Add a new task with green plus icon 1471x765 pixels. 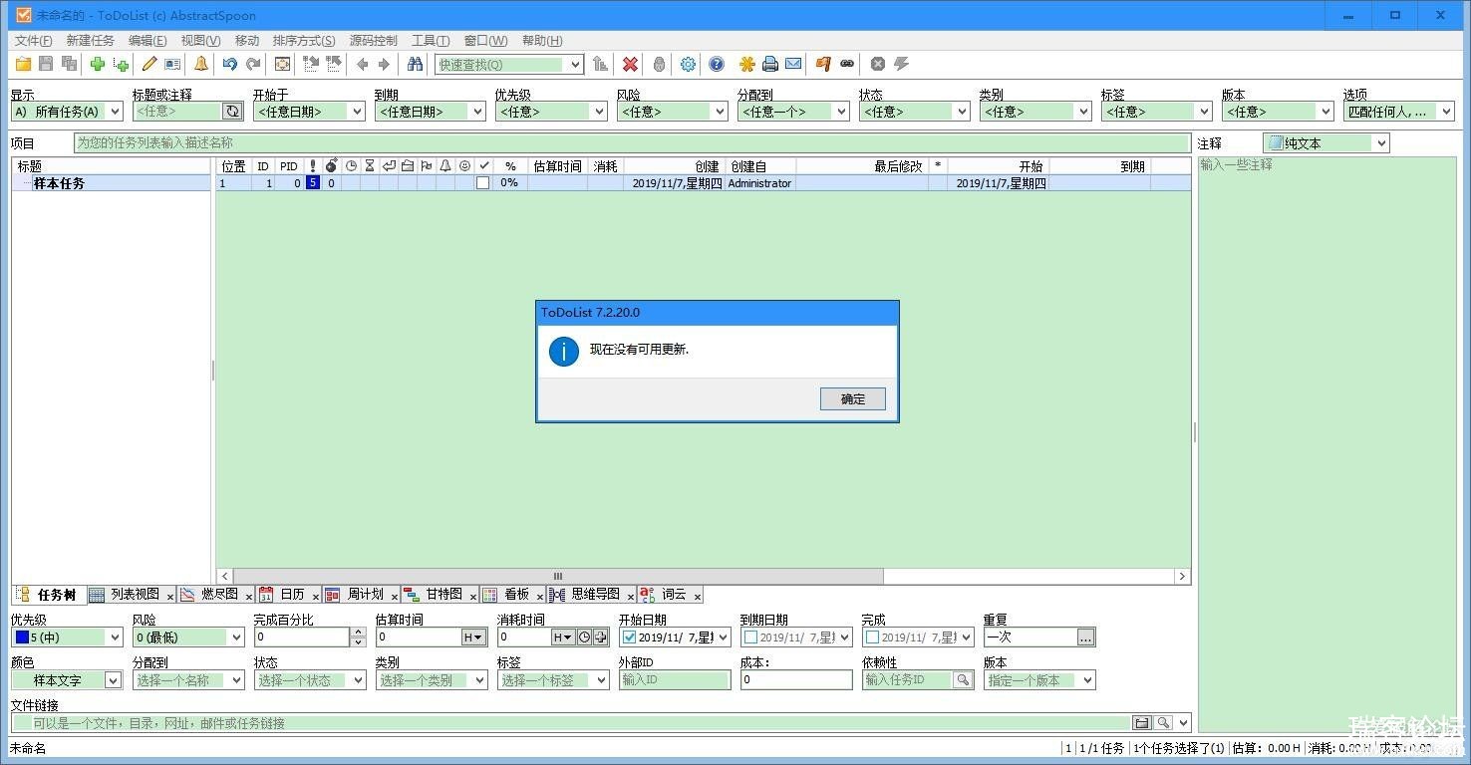pos(98,64)
